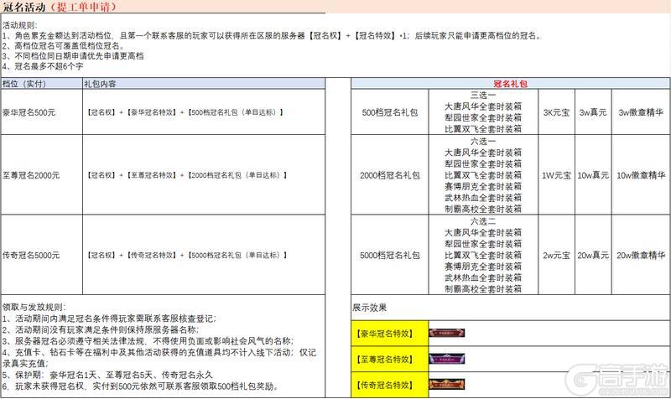Click the 展示效果 section label
671x399 pixels.
[x=370, y=307]
